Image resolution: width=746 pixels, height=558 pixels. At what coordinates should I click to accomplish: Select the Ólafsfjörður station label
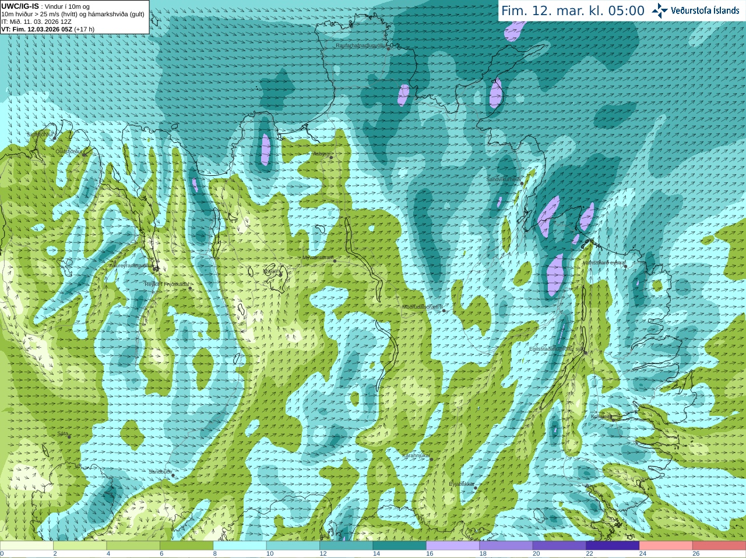(68, 151)
